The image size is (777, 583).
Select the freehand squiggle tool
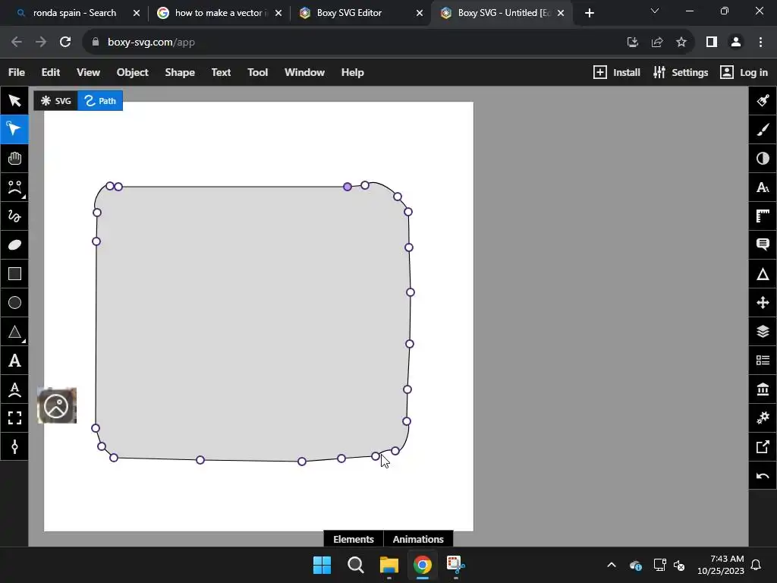[14, 216]
